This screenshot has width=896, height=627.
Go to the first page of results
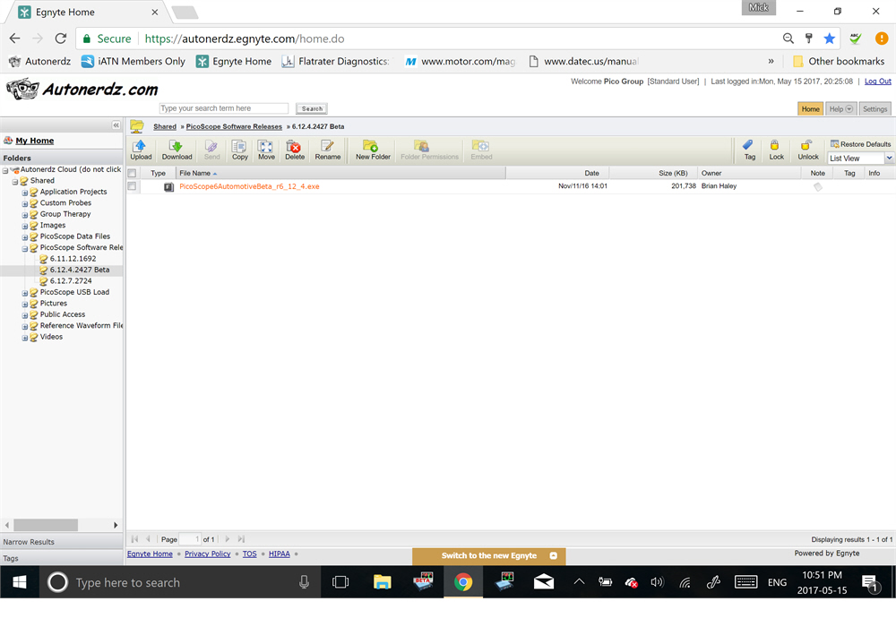[x=135, y=538]
